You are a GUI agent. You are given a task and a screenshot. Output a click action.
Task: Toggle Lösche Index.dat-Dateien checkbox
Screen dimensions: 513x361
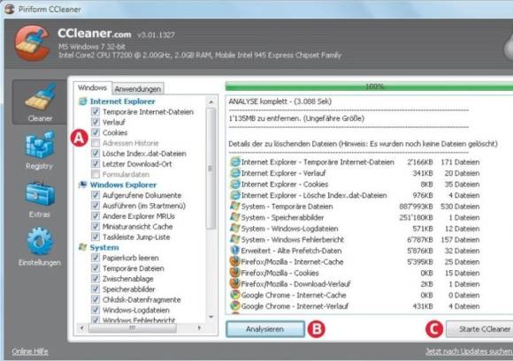[x=96, y=154]
